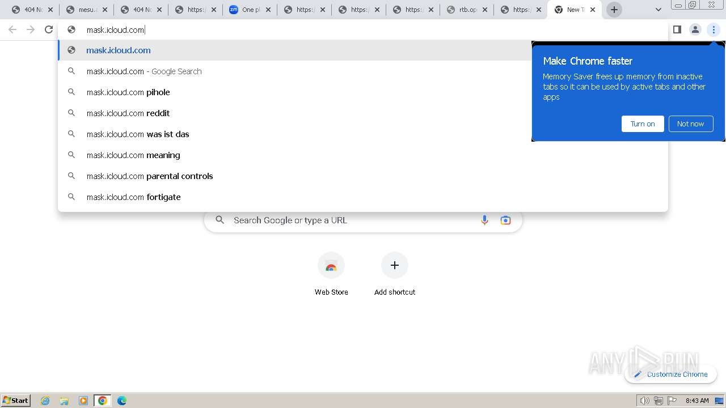The height and width of the screenshot is (408, 726).
Task: Switch to the first 404 tab
Action: click(32, 10)
